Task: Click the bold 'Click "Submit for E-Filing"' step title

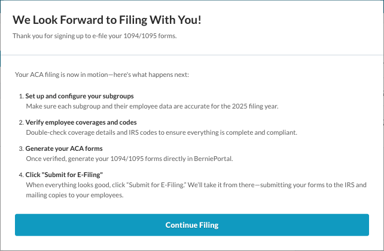Action: click(64, 175)
